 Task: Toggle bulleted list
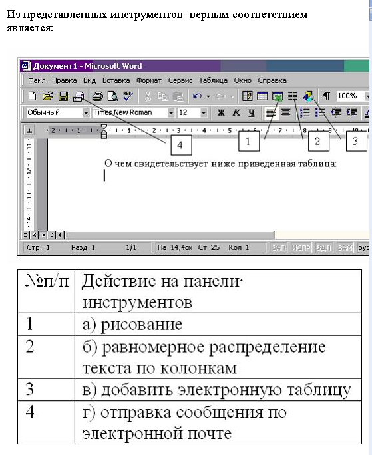click(x=320, y=112)
